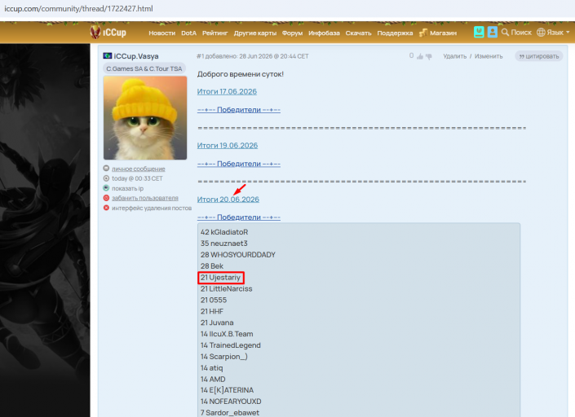Click the country flag beside iCCup.Vasya
The height and width of the screenshot is (417, 575).
[108, 55]
